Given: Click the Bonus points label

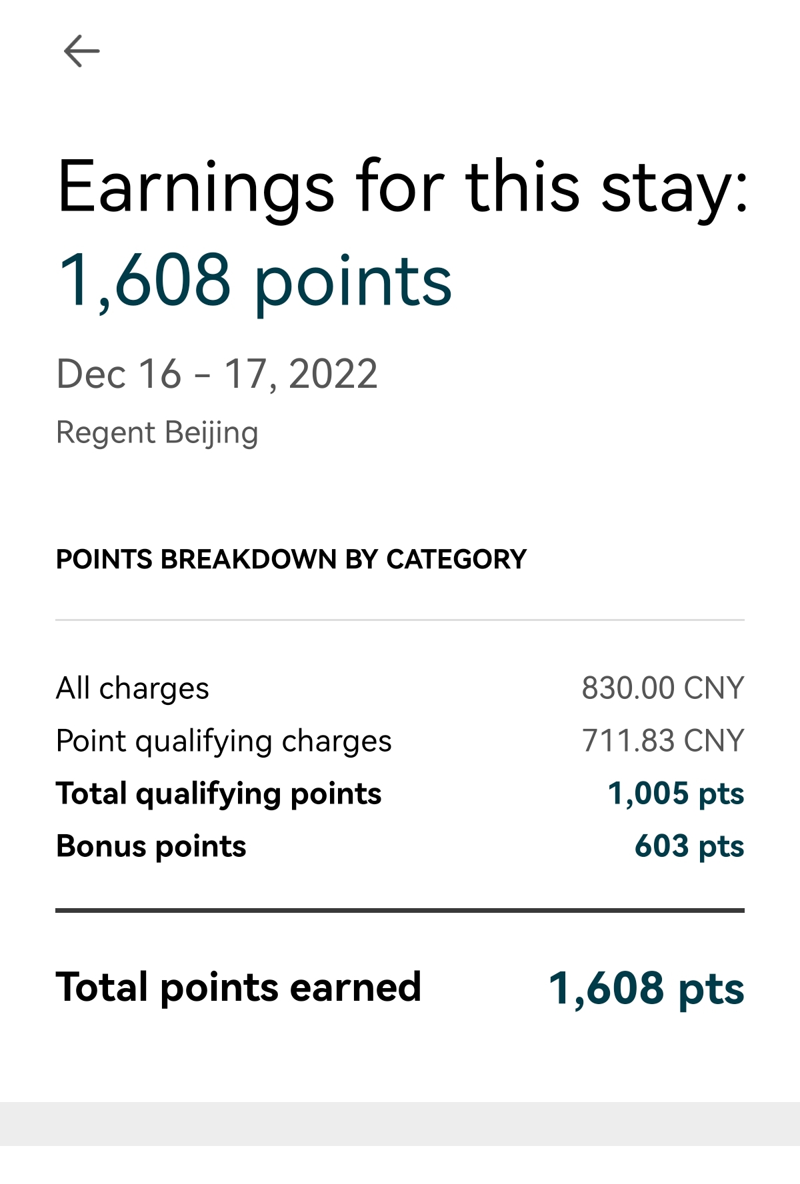Looking at the screenshot, I should coord(151,847).
